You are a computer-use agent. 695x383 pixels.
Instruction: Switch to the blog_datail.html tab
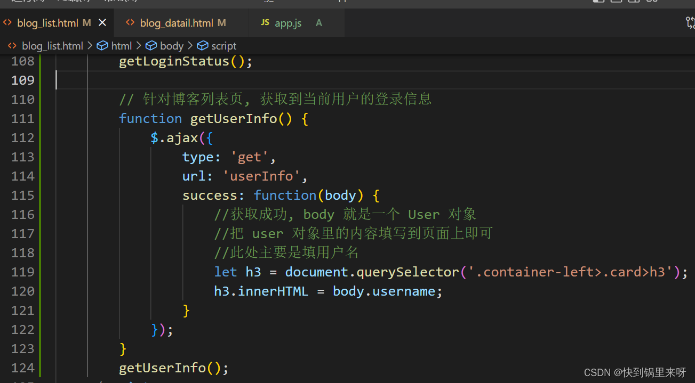(x=176, y=23)
